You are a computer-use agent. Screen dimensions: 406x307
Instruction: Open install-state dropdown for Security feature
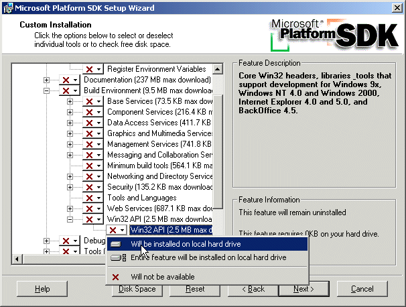coord(93,187)
